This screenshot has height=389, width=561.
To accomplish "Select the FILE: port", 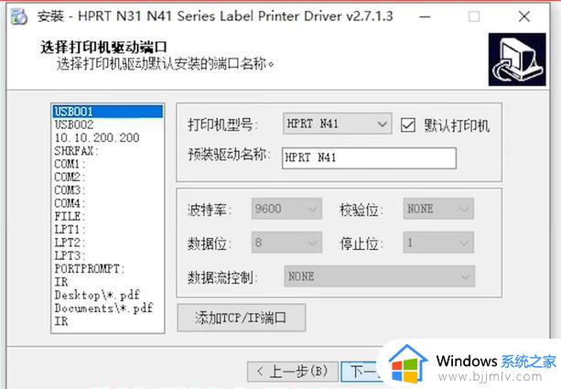I will (x=108, y=217).
